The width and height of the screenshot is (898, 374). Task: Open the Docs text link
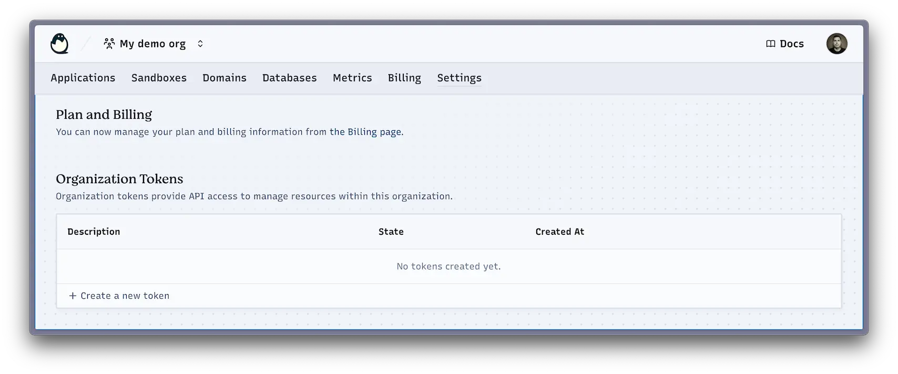click(791, 44)
